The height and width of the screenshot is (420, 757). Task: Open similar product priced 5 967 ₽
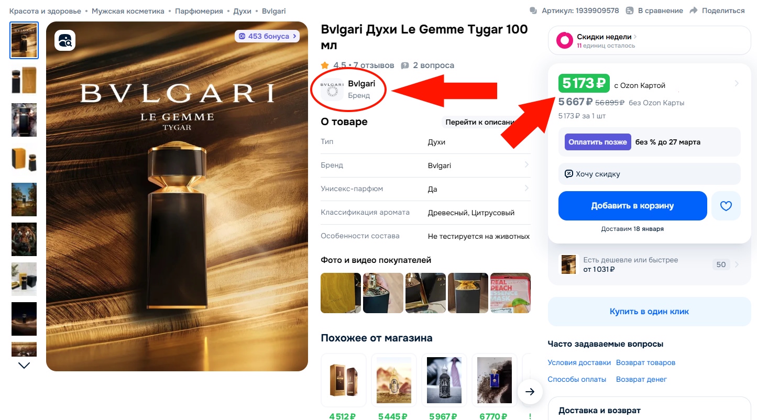pyautogui.click(x=443, y=380)
